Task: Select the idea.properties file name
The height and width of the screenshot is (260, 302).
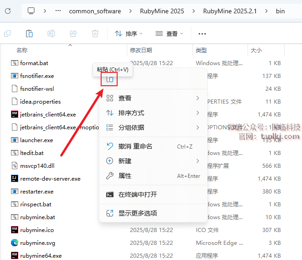Action: pos(40,101)
